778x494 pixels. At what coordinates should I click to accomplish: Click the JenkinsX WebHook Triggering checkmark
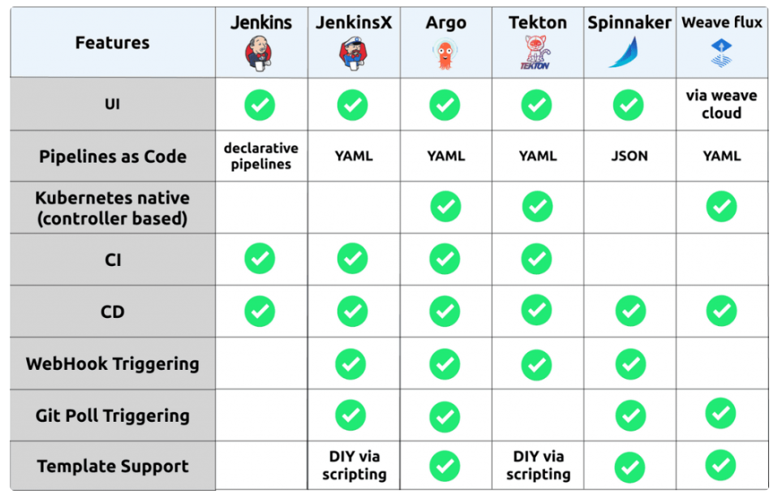pos(352,363)
